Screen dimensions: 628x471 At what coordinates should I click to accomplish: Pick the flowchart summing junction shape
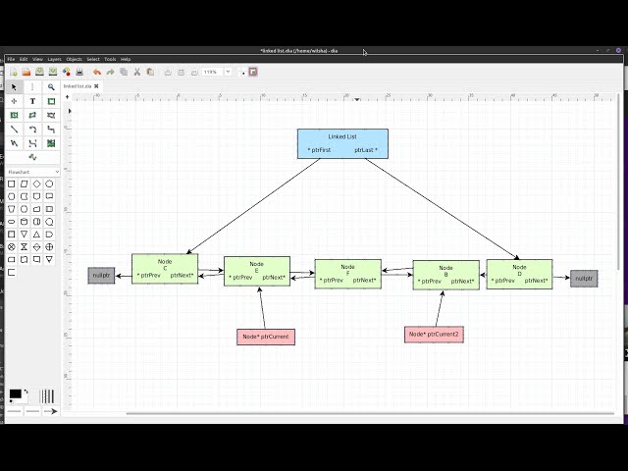coord(12,246)
